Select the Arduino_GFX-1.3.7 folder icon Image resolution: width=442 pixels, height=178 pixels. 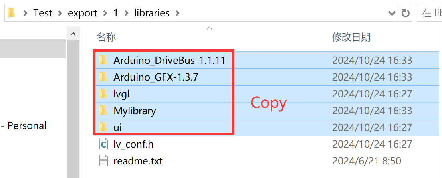pos(103,77)
